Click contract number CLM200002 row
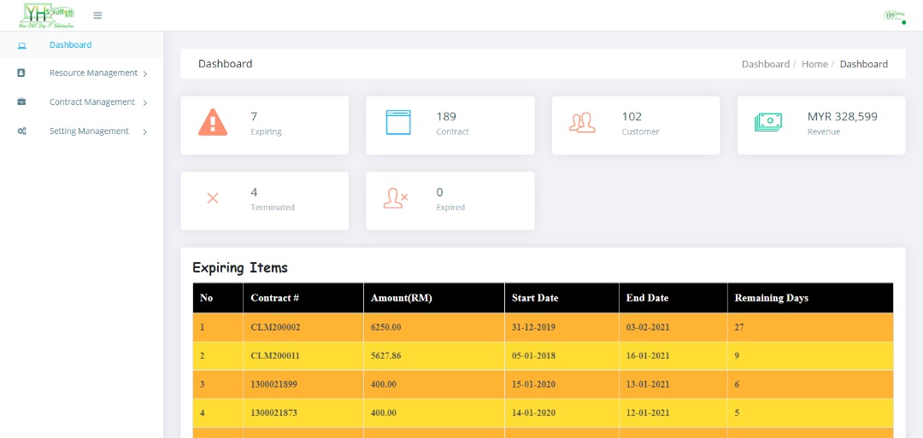 (275, 327)
